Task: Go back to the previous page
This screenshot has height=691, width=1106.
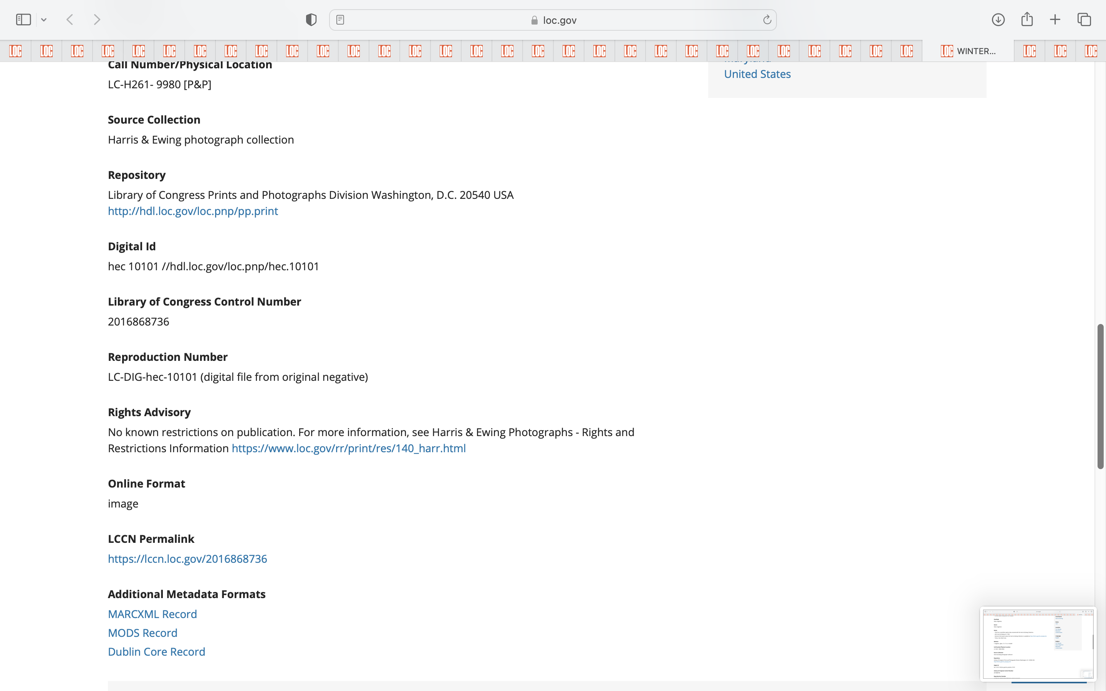Action: [70, 20]
